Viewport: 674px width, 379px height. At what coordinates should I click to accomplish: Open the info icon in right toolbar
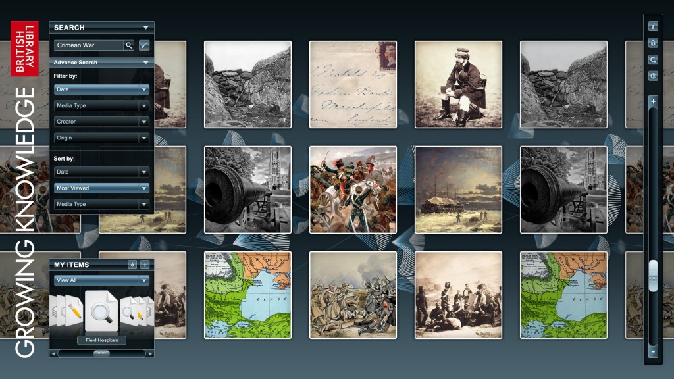pyautogui.click(x=653, y=26)
